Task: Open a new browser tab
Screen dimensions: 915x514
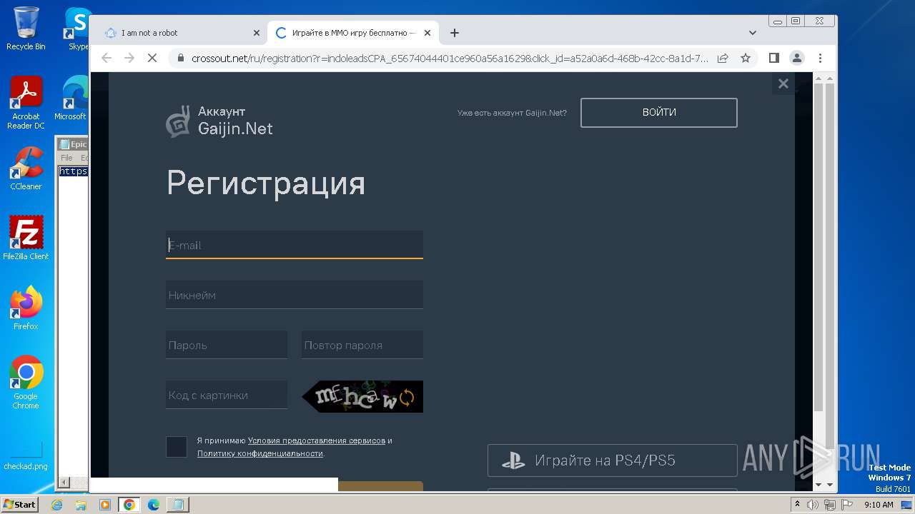Action: coord(455,33)
